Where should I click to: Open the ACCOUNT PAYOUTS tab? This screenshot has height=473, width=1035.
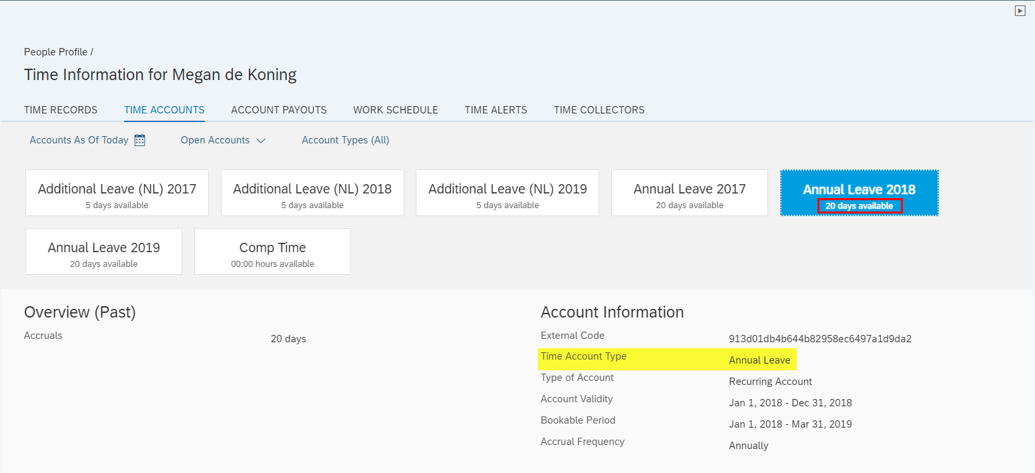pyautogui.click(x=279, y=110)
